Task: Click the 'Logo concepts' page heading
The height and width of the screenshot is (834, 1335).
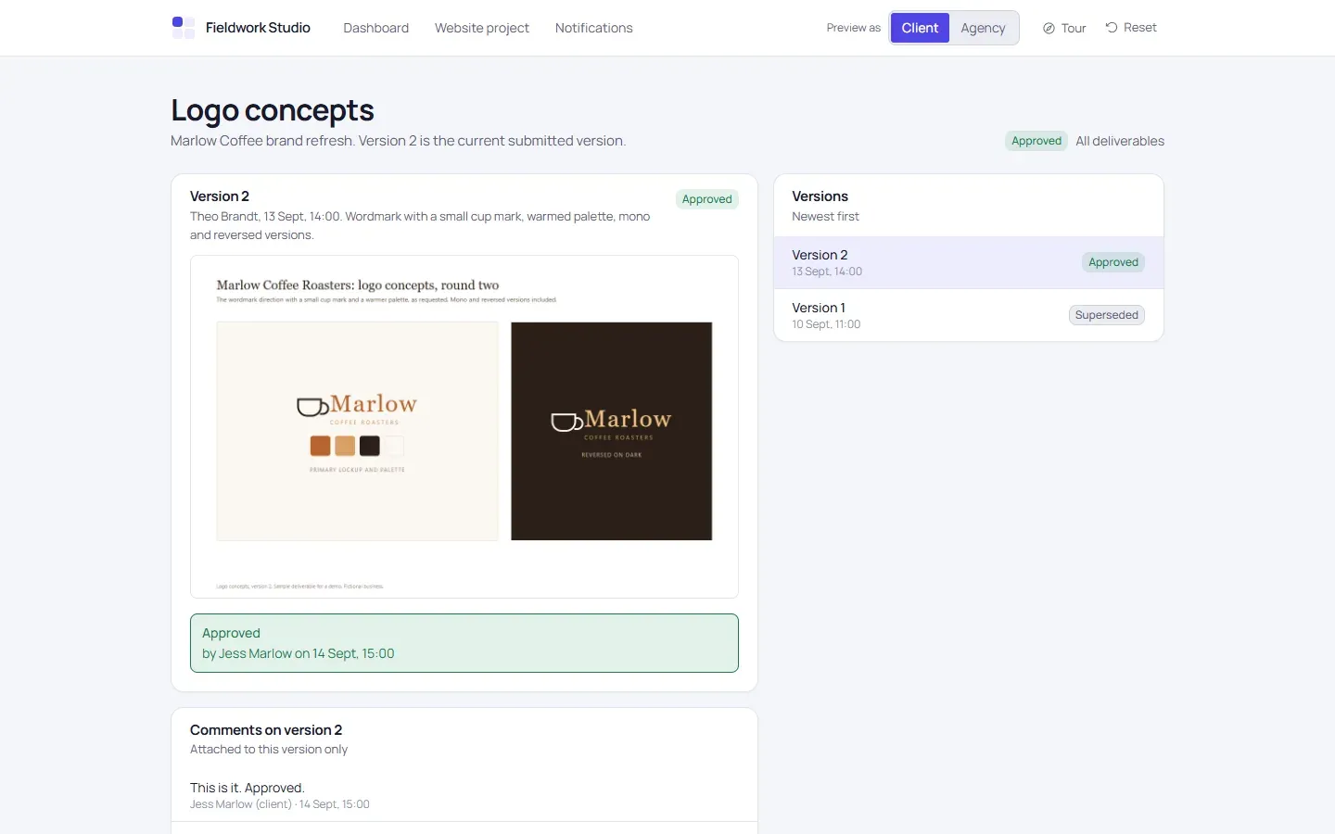Action: coord(273,110)
